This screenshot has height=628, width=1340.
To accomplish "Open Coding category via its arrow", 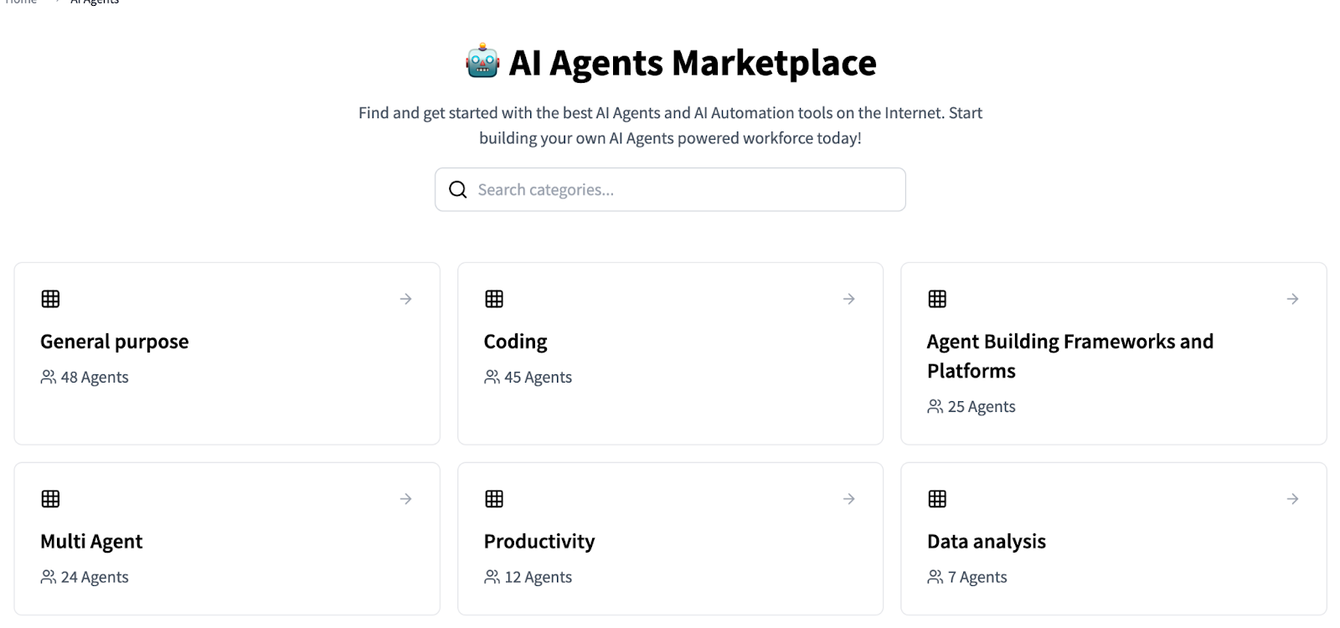I will coord(849,299).
